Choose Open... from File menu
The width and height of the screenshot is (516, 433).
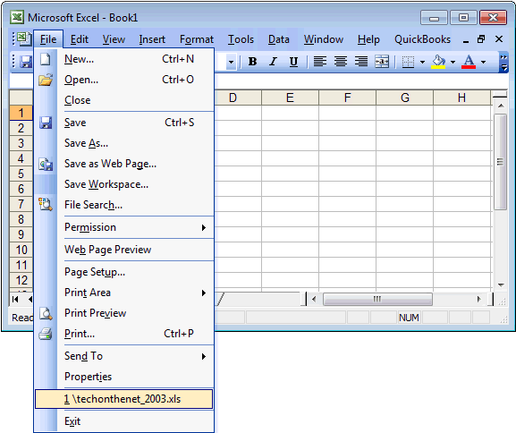click(x=124, y=80)
